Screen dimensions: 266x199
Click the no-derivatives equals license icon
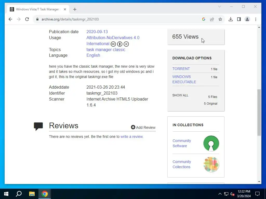coord(126,44)
